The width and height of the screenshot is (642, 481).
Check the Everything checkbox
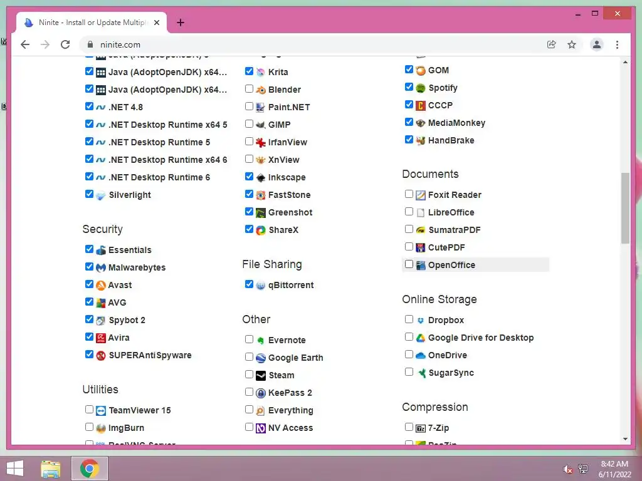[x=249, y=409]
